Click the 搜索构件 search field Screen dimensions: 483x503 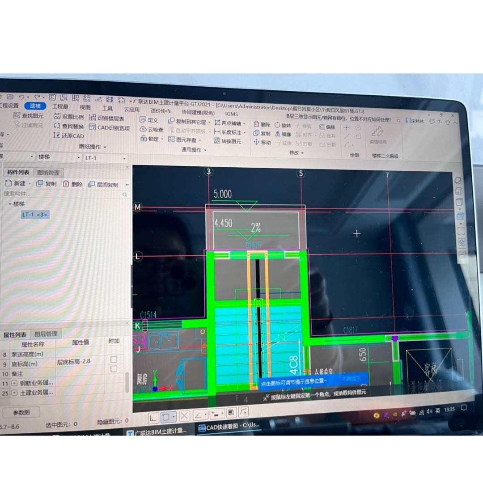tap(65, 194)
